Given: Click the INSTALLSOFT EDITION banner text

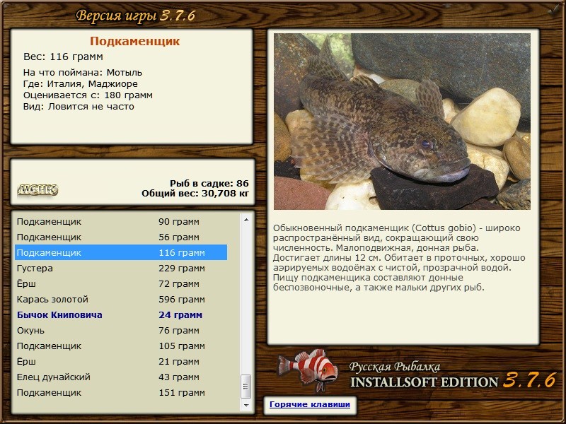Looking at the screenshot, I should point(424,382).
